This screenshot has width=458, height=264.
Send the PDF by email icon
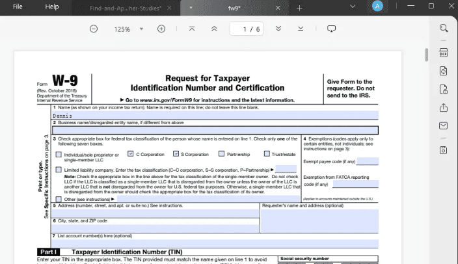(x=444, y=125)
